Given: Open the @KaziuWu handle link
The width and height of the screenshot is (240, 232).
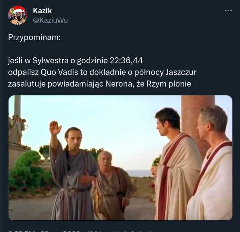Looking at the screenshot, I should click(x=50, y=20).
